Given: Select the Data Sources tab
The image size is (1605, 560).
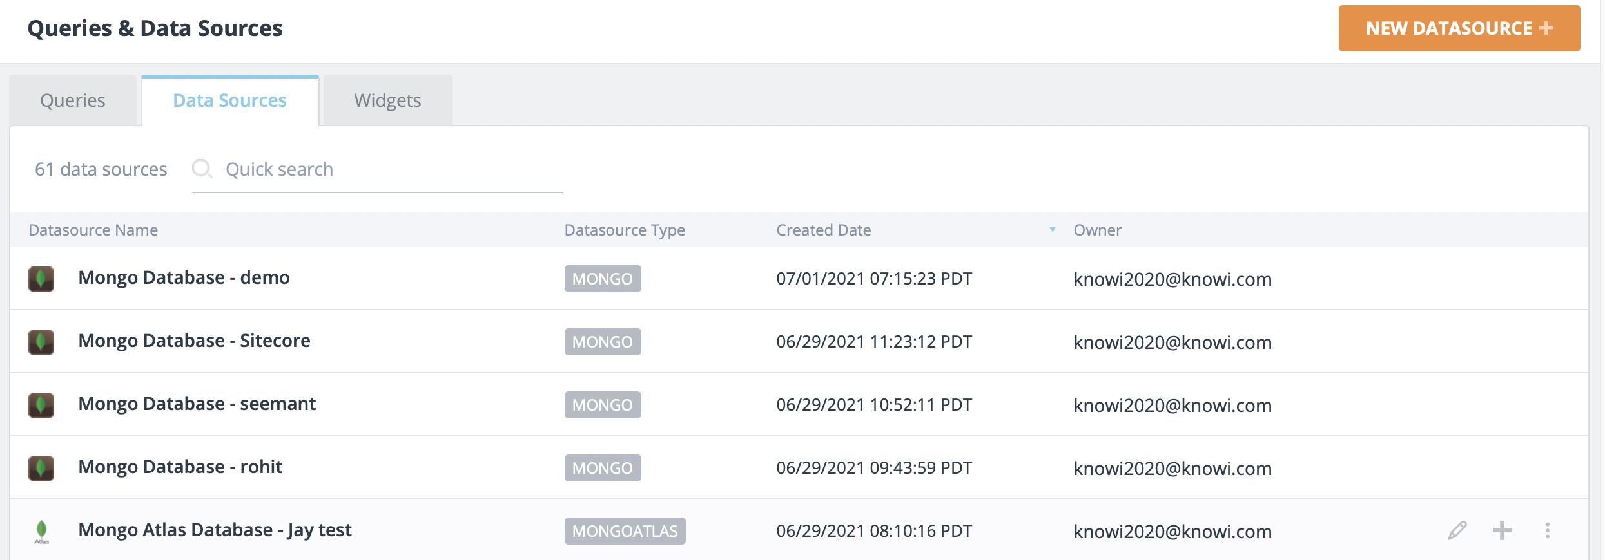Looking at the screenshot, I should click(x=230, y=100).
